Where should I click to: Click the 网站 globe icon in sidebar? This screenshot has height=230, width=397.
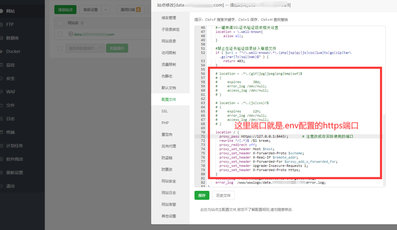(x=1, y=11)
